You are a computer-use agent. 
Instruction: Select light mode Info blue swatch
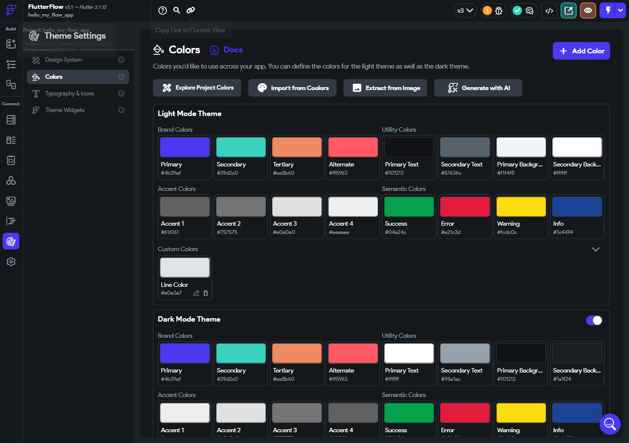[x=577, y=207]
